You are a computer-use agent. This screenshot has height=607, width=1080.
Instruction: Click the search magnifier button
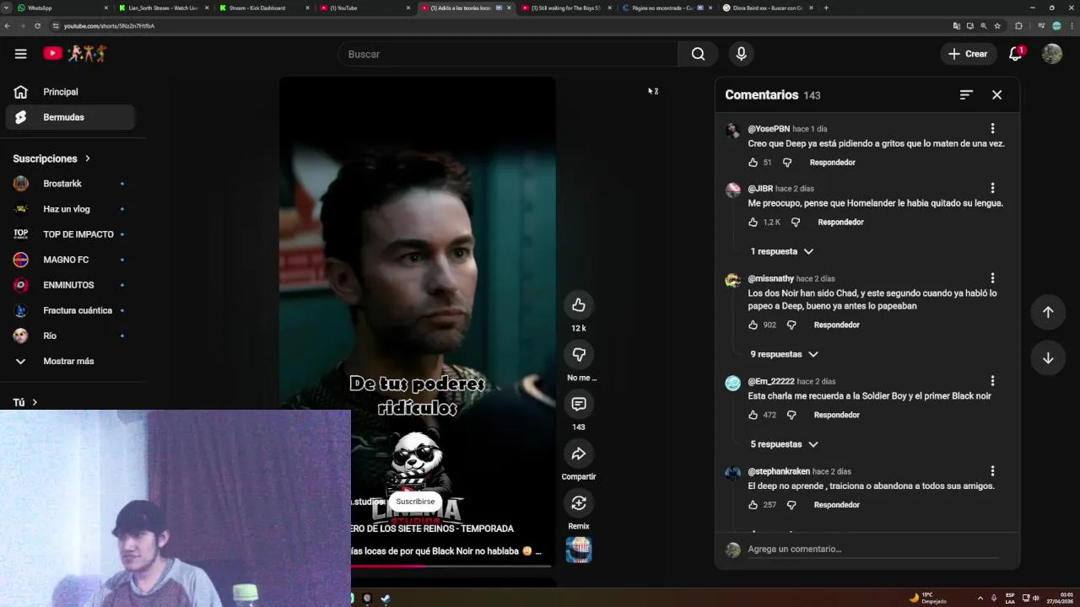point(698,54)
